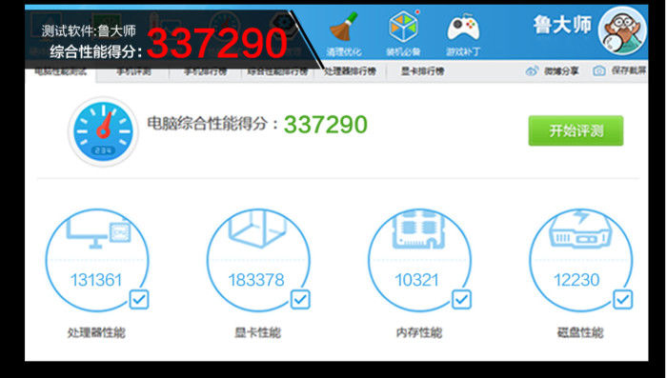Click the 电脑综合性能得分 heading

point(212,124)
